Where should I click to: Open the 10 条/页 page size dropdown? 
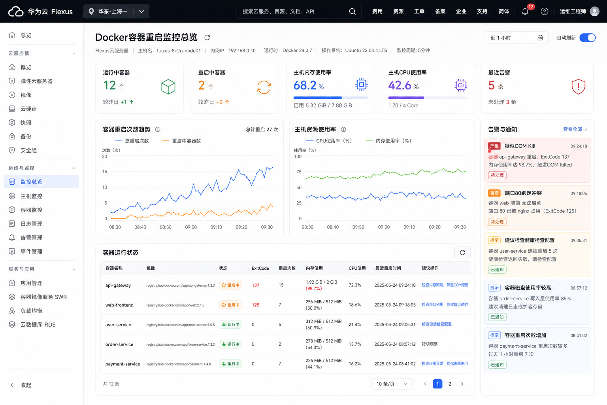tap(392, 384)
